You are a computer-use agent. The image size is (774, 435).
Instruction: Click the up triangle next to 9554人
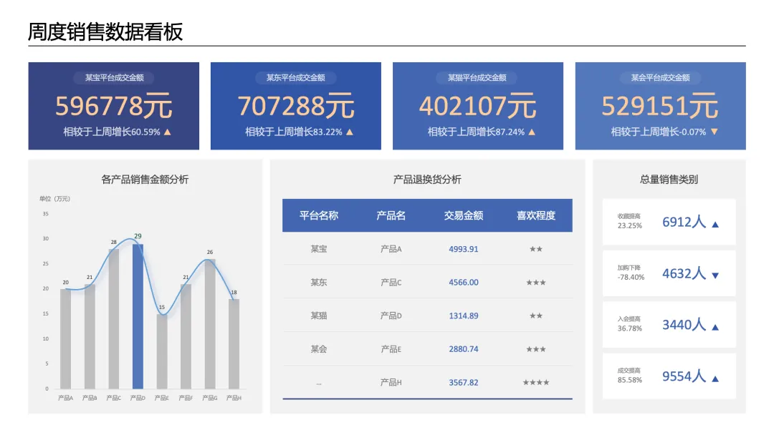(715, 379)
